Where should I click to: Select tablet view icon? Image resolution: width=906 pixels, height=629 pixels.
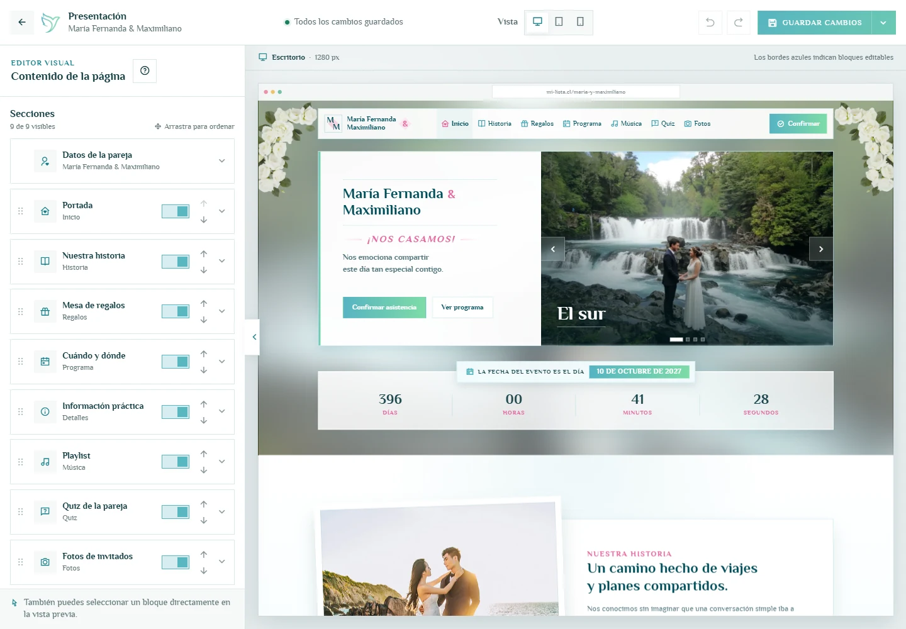coord(559,22)
